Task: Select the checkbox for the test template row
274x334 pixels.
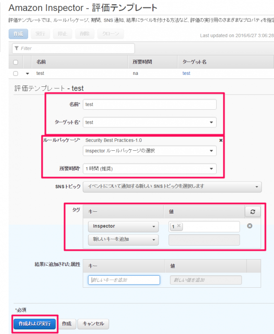Action: (x=16, y=73)
